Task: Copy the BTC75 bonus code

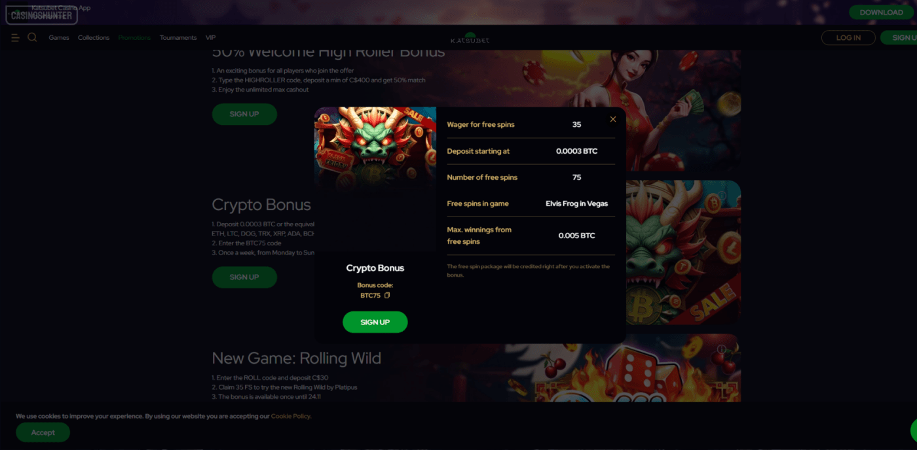Action: 387,296
